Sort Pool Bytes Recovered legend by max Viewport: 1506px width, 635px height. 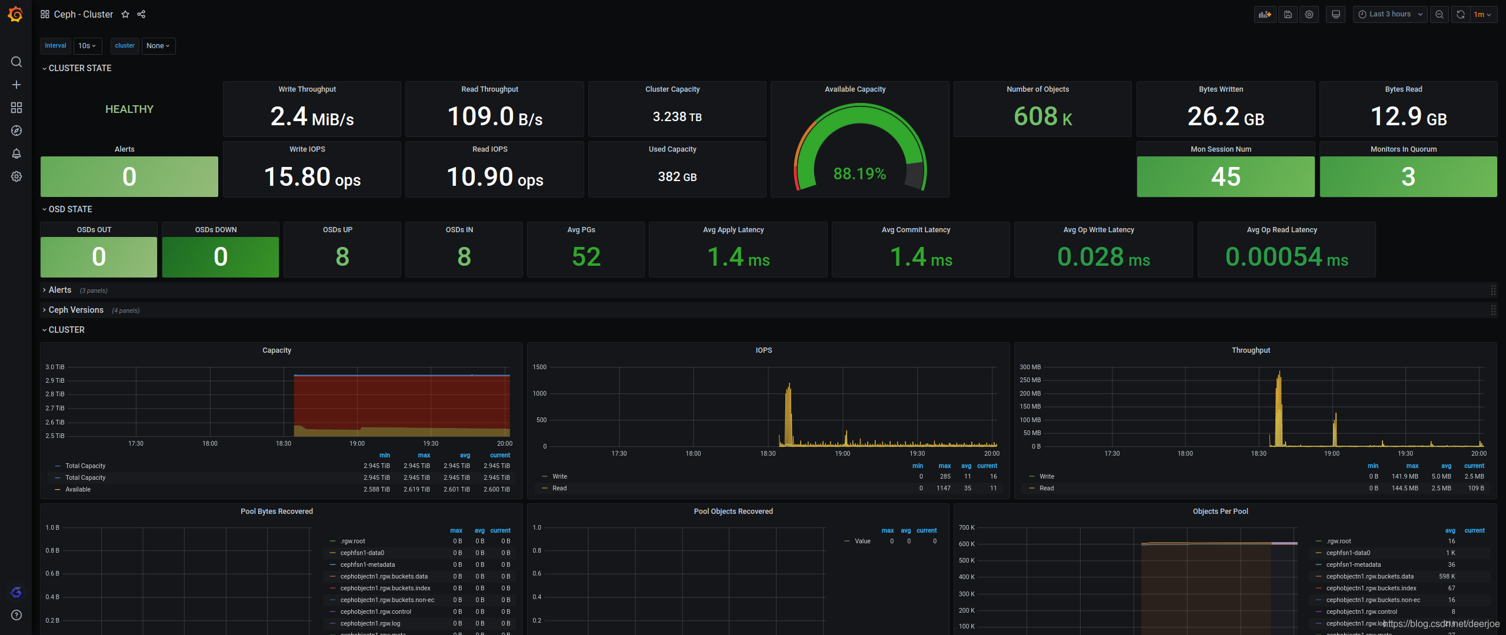coord(456,530)
